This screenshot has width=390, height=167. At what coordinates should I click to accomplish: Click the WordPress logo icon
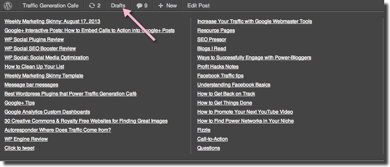click(8, 5)
